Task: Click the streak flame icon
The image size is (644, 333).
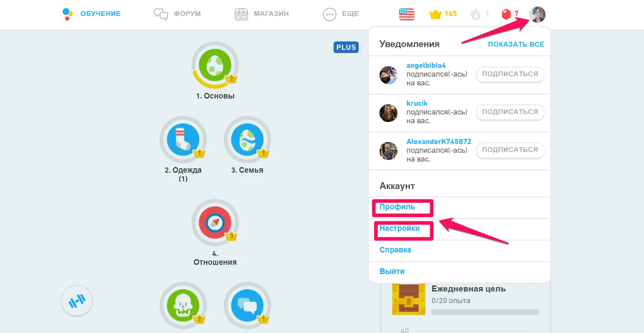Action: [476, 14]
